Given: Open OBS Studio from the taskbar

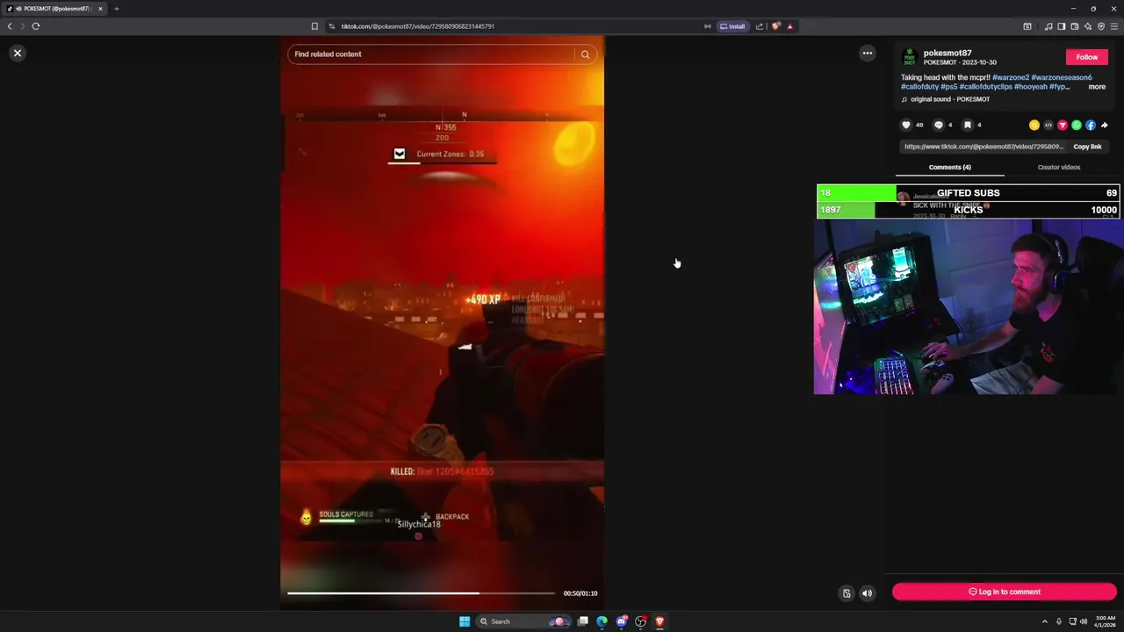Looking at the screenshot, I should tap(641, 621).
